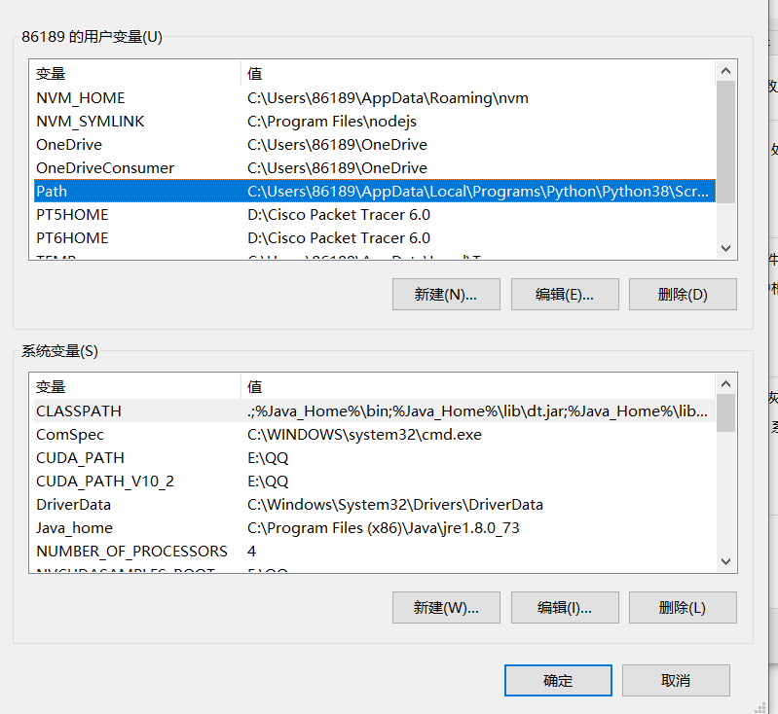Viewport: 778px width, 714px height.
Task: Click the up arrow of system variables scrollbar
Action: [725, 384]
